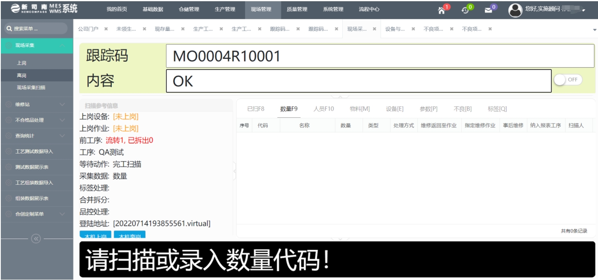
Task: Switch to the 人员F10 tab
Action: [x=324, y=109]
